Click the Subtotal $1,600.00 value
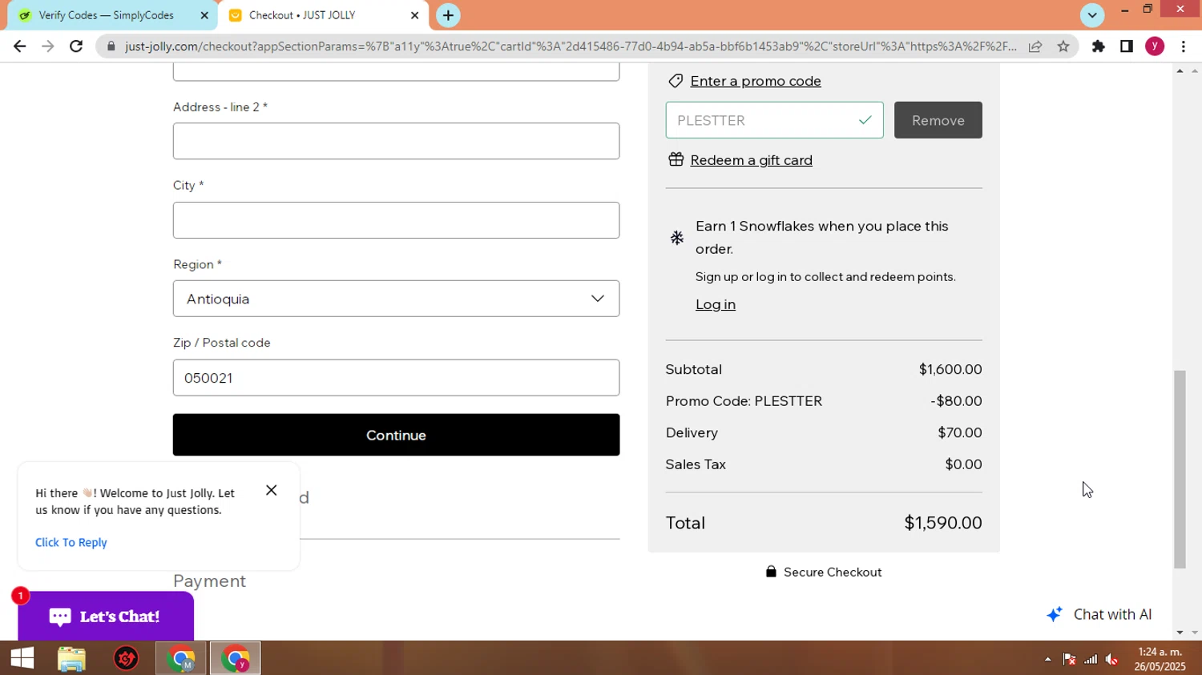Image resolution: width=1202 pixels, height=675 pixels. (950, 369)
